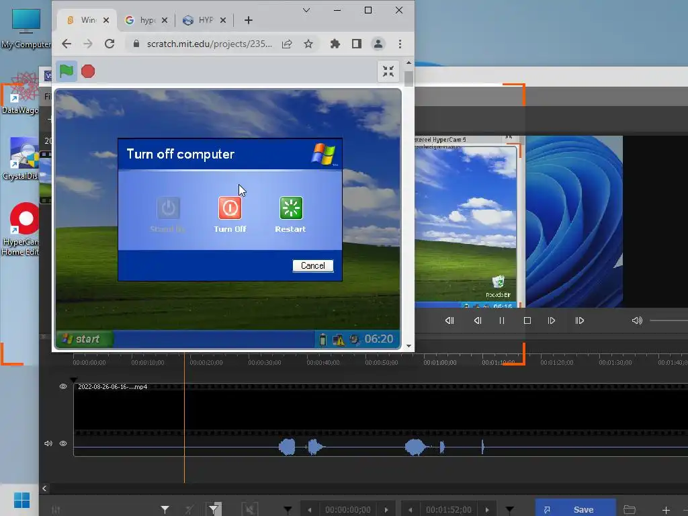The height and width of the screenshot is (516, 688).
Task: Click the highlighted marker tool icon
Action: (214, 509)
